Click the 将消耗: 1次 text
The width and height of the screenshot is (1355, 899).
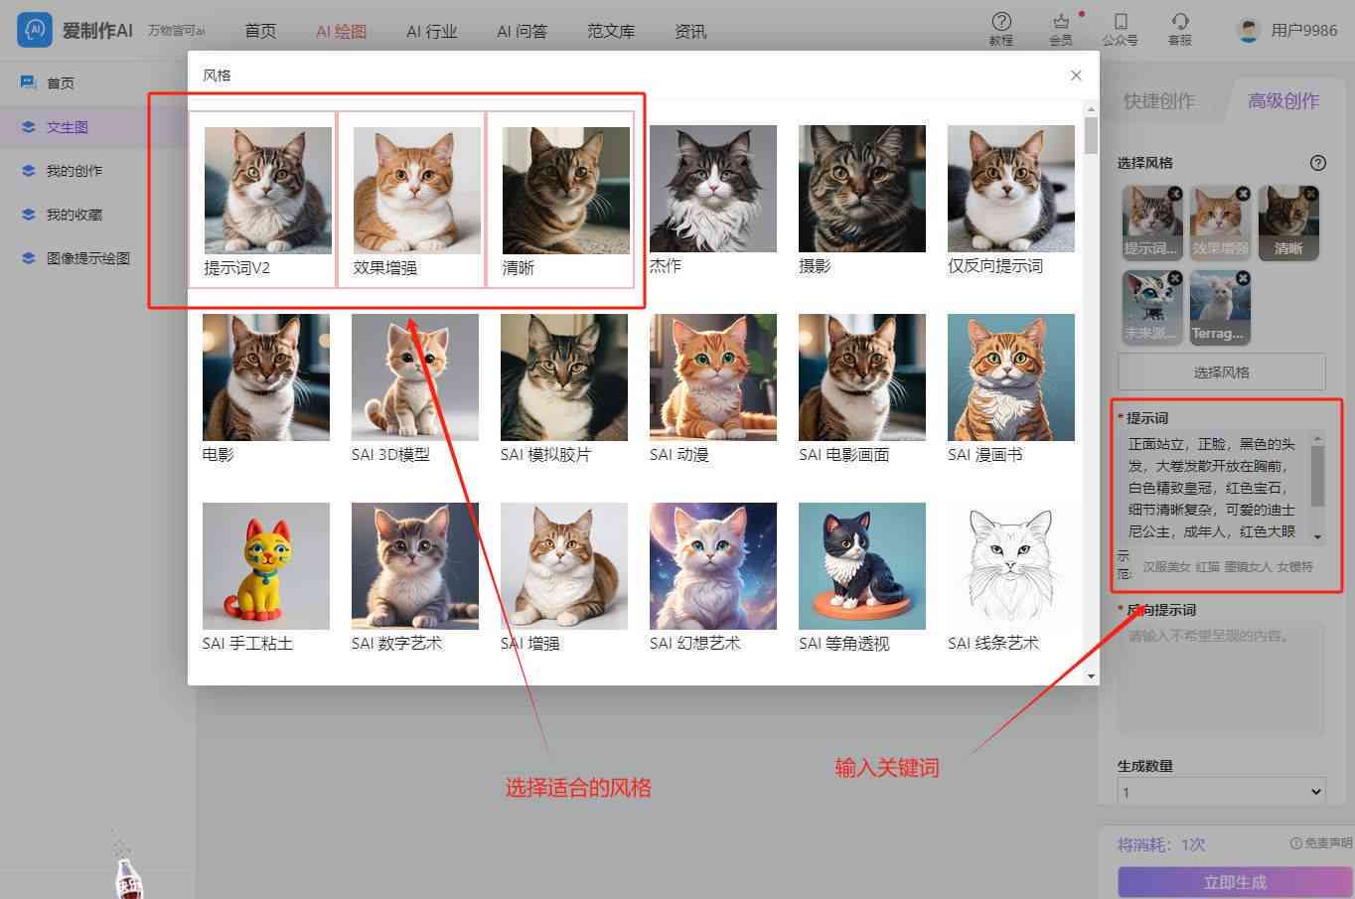[1161, 844]
